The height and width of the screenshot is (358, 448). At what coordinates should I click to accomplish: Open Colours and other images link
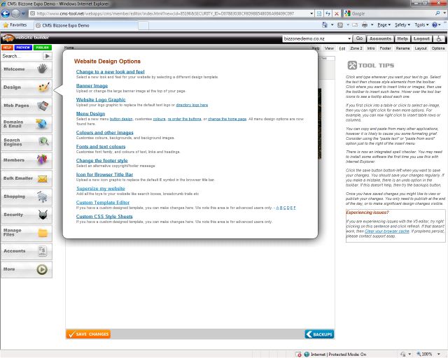pos(104,132)
